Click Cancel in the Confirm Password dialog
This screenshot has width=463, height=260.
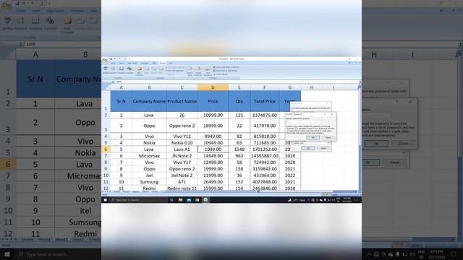328,138
